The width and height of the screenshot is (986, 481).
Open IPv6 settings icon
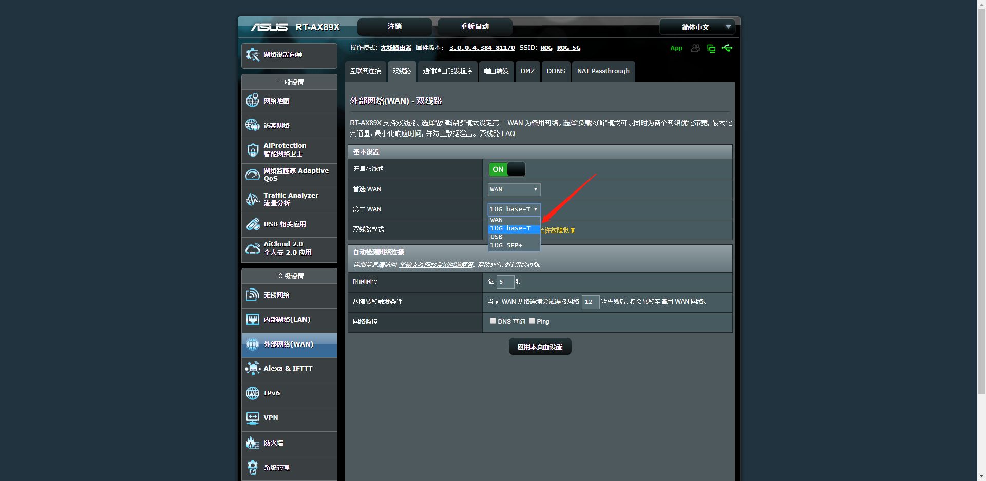click(252, 393)
